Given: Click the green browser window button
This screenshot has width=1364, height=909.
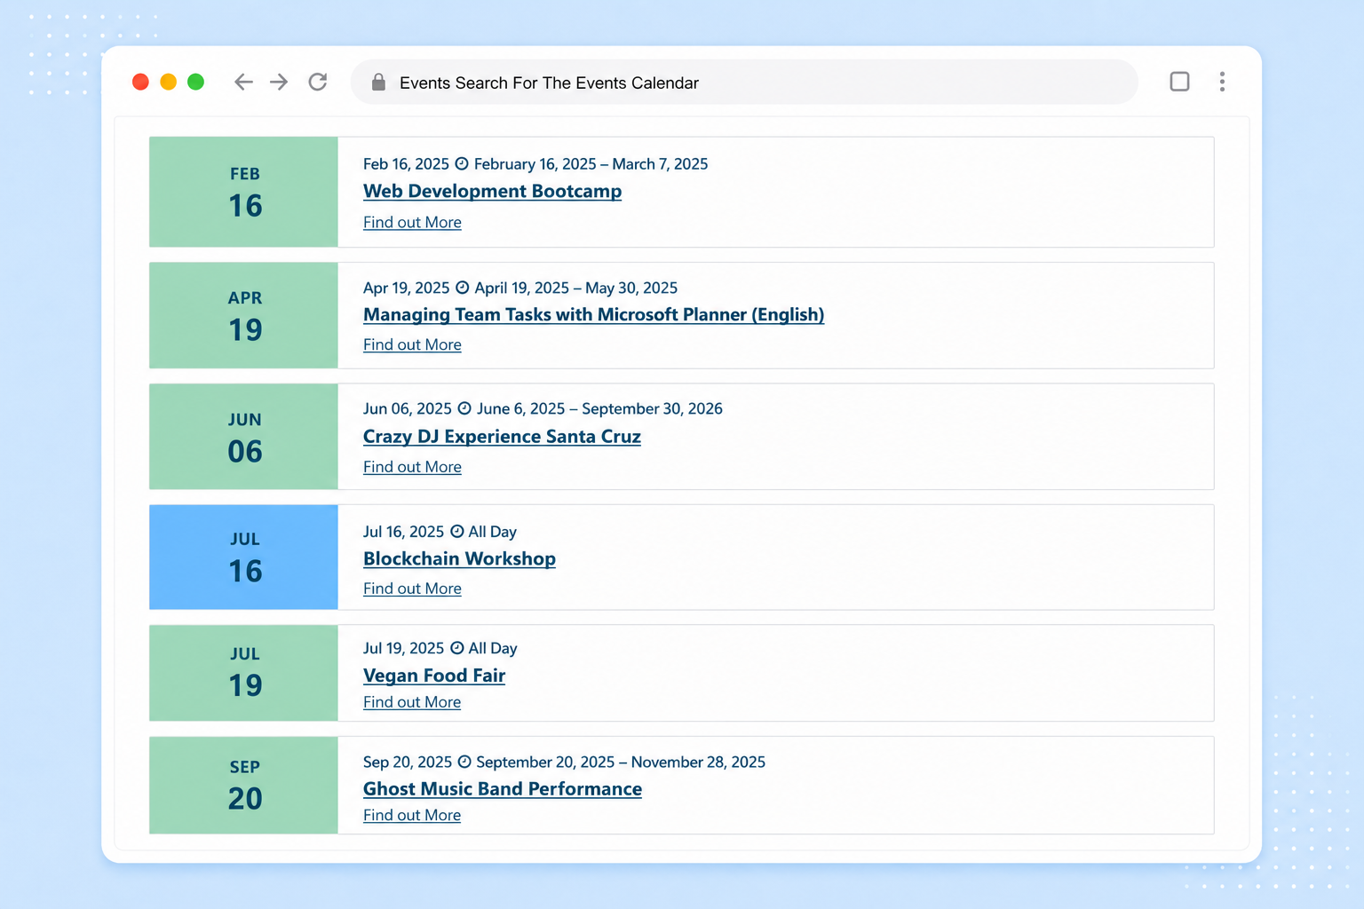Looking at the screenshot, I should [x=196, y=82].
